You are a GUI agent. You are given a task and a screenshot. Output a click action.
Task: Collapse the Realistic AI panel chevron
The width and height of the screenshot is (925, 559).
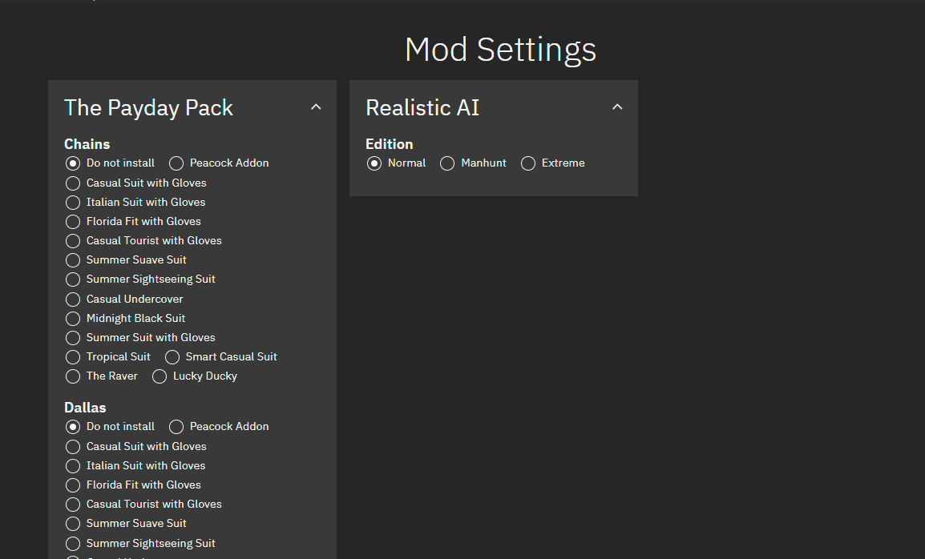(617, 107)
